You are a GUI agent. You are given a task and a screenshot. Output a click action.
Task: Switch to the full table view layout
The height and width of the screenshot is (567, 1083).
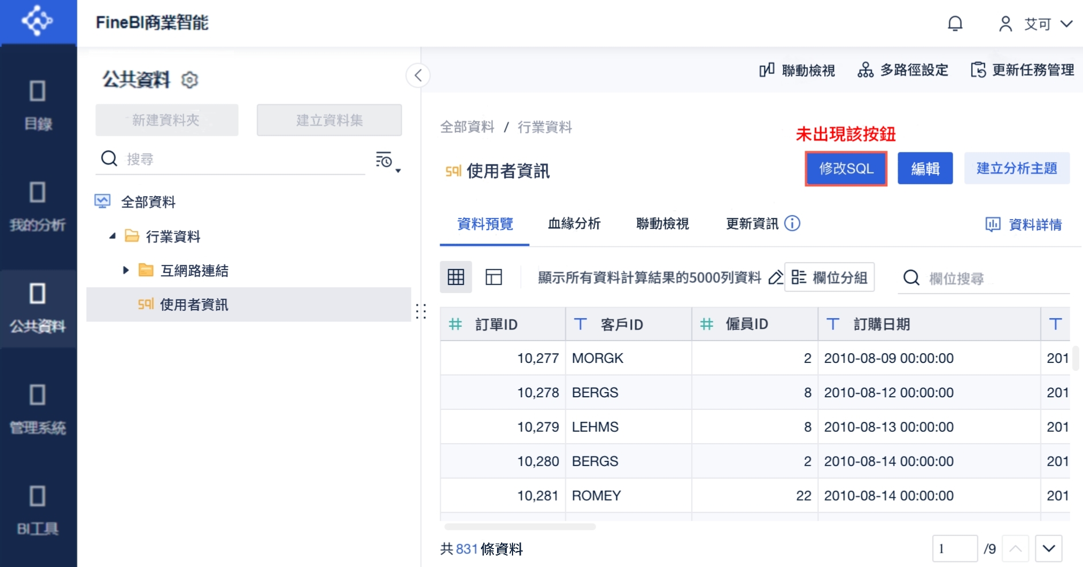coord(456,277)
